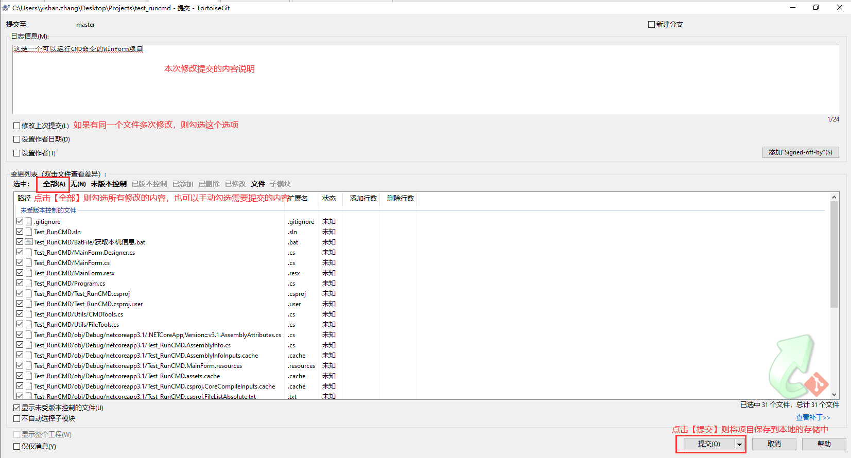Viewport: 851px width, 458px height.
Task: Select all files with 全部(A)
Action: [54, 184]
